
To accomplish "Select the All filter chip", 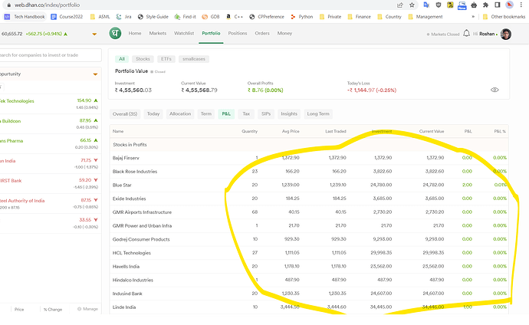I will pos(121,59).
